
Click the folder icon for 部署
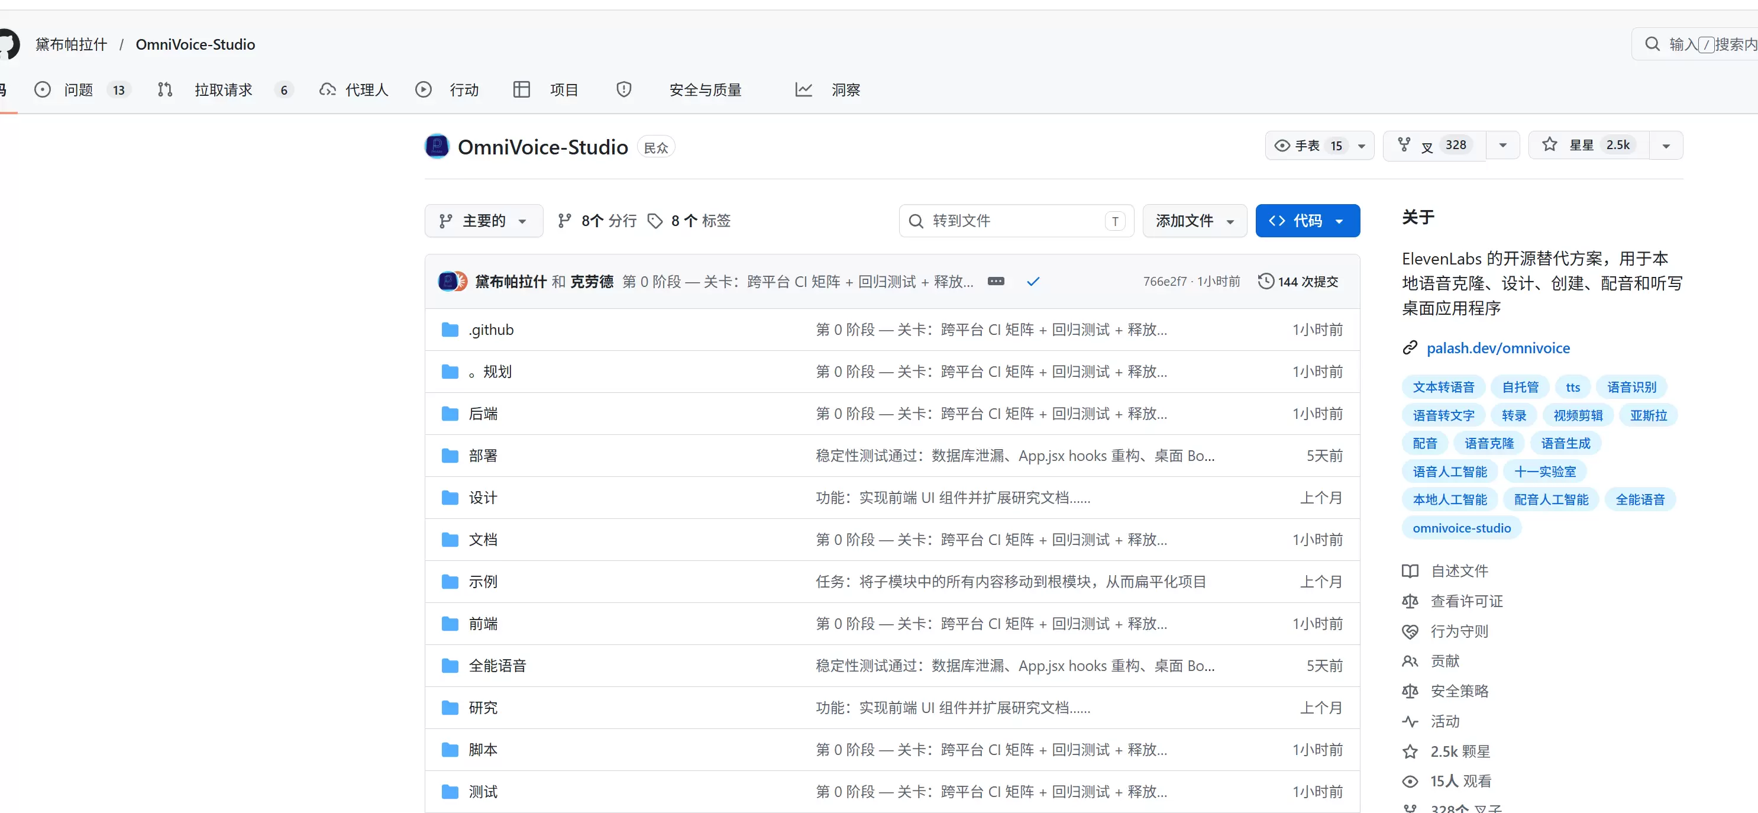[x=450, y=455]
